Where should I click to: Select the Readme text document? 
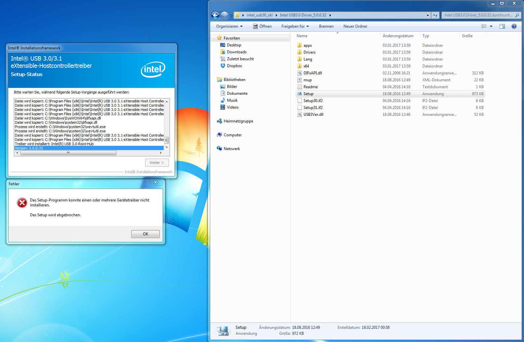[390, 87]
